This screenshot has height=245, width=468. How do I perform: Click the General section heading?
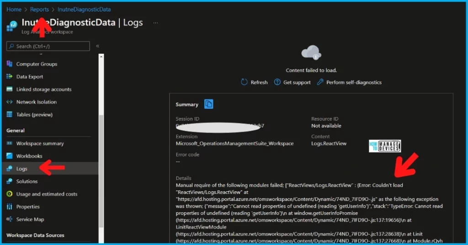(x=16, y=130)
